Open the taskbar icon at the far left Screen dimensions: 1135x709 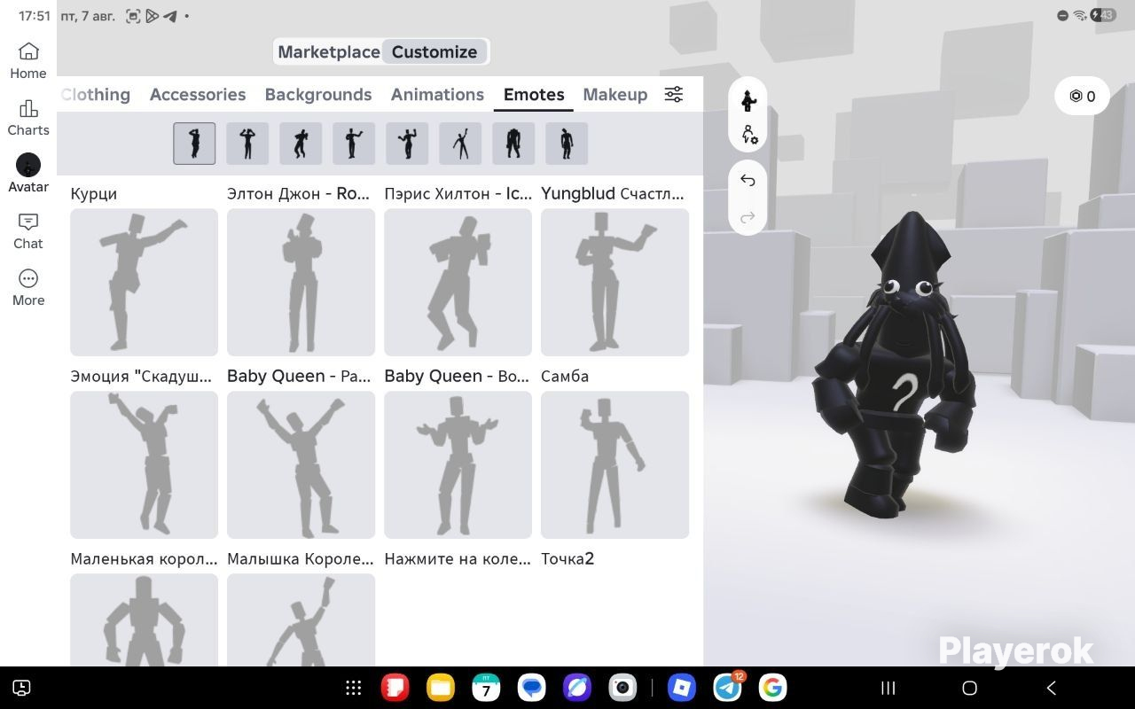22,688
